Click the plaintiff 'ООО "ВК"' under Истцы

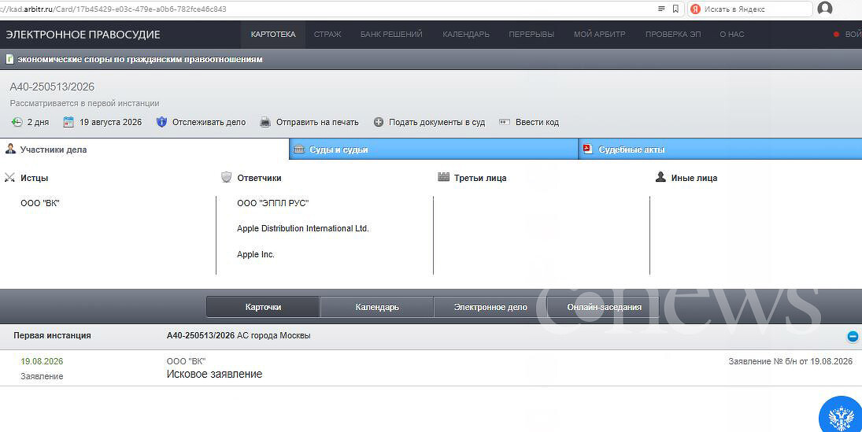pyautogui.click(x=40, y=203)
